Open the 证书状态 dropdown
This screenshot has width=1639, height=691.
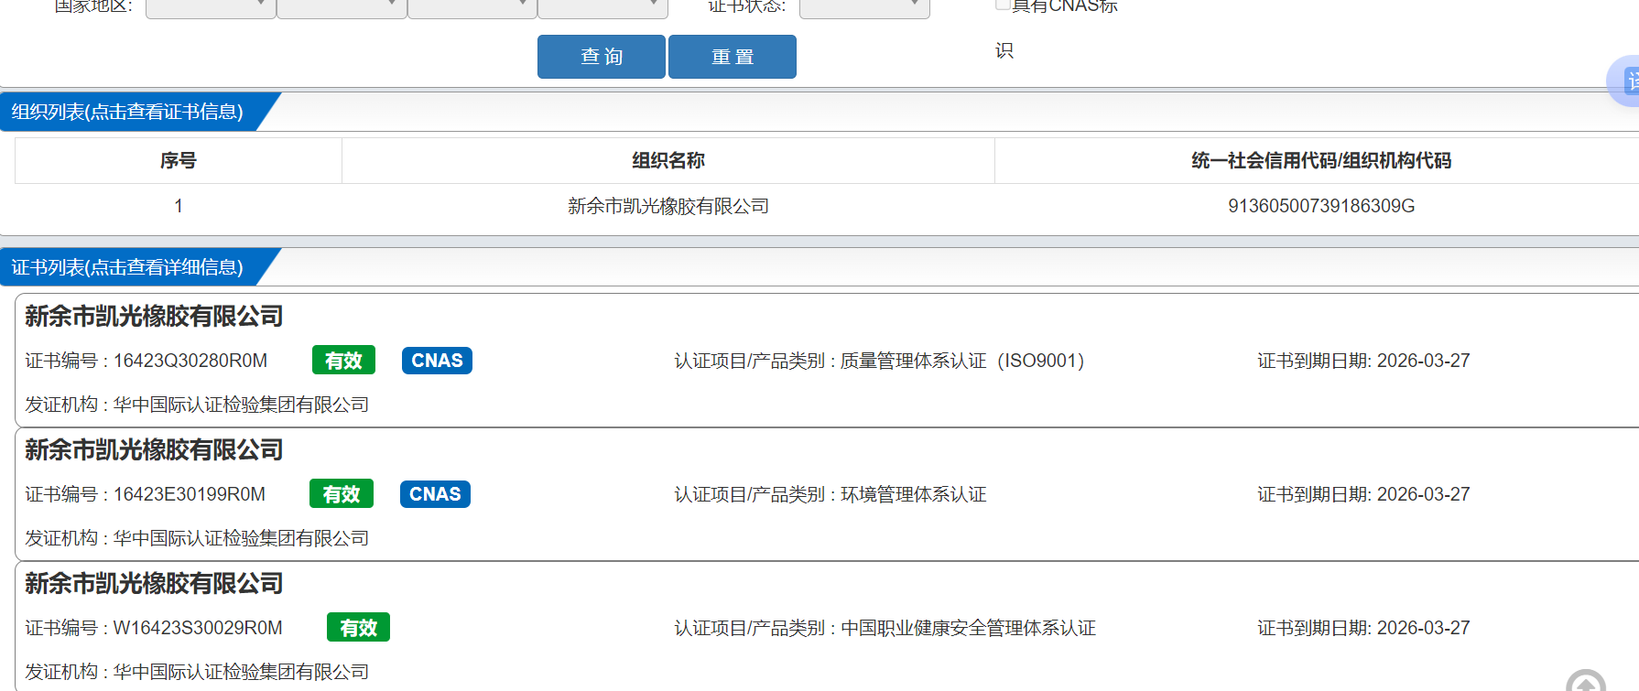tap(864, 7)
